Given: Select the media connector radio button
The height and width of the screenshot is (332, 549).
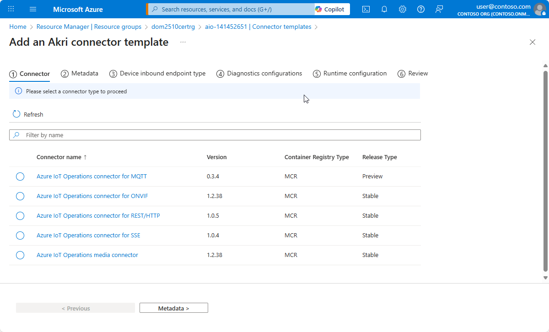Looking at the screenshot, I should pos(20,255).
